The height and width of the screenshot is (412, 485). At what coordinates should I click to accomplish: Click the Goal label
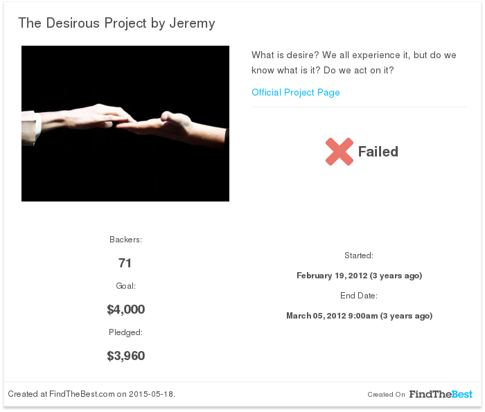pyautogui.click(x=125, y=286)
